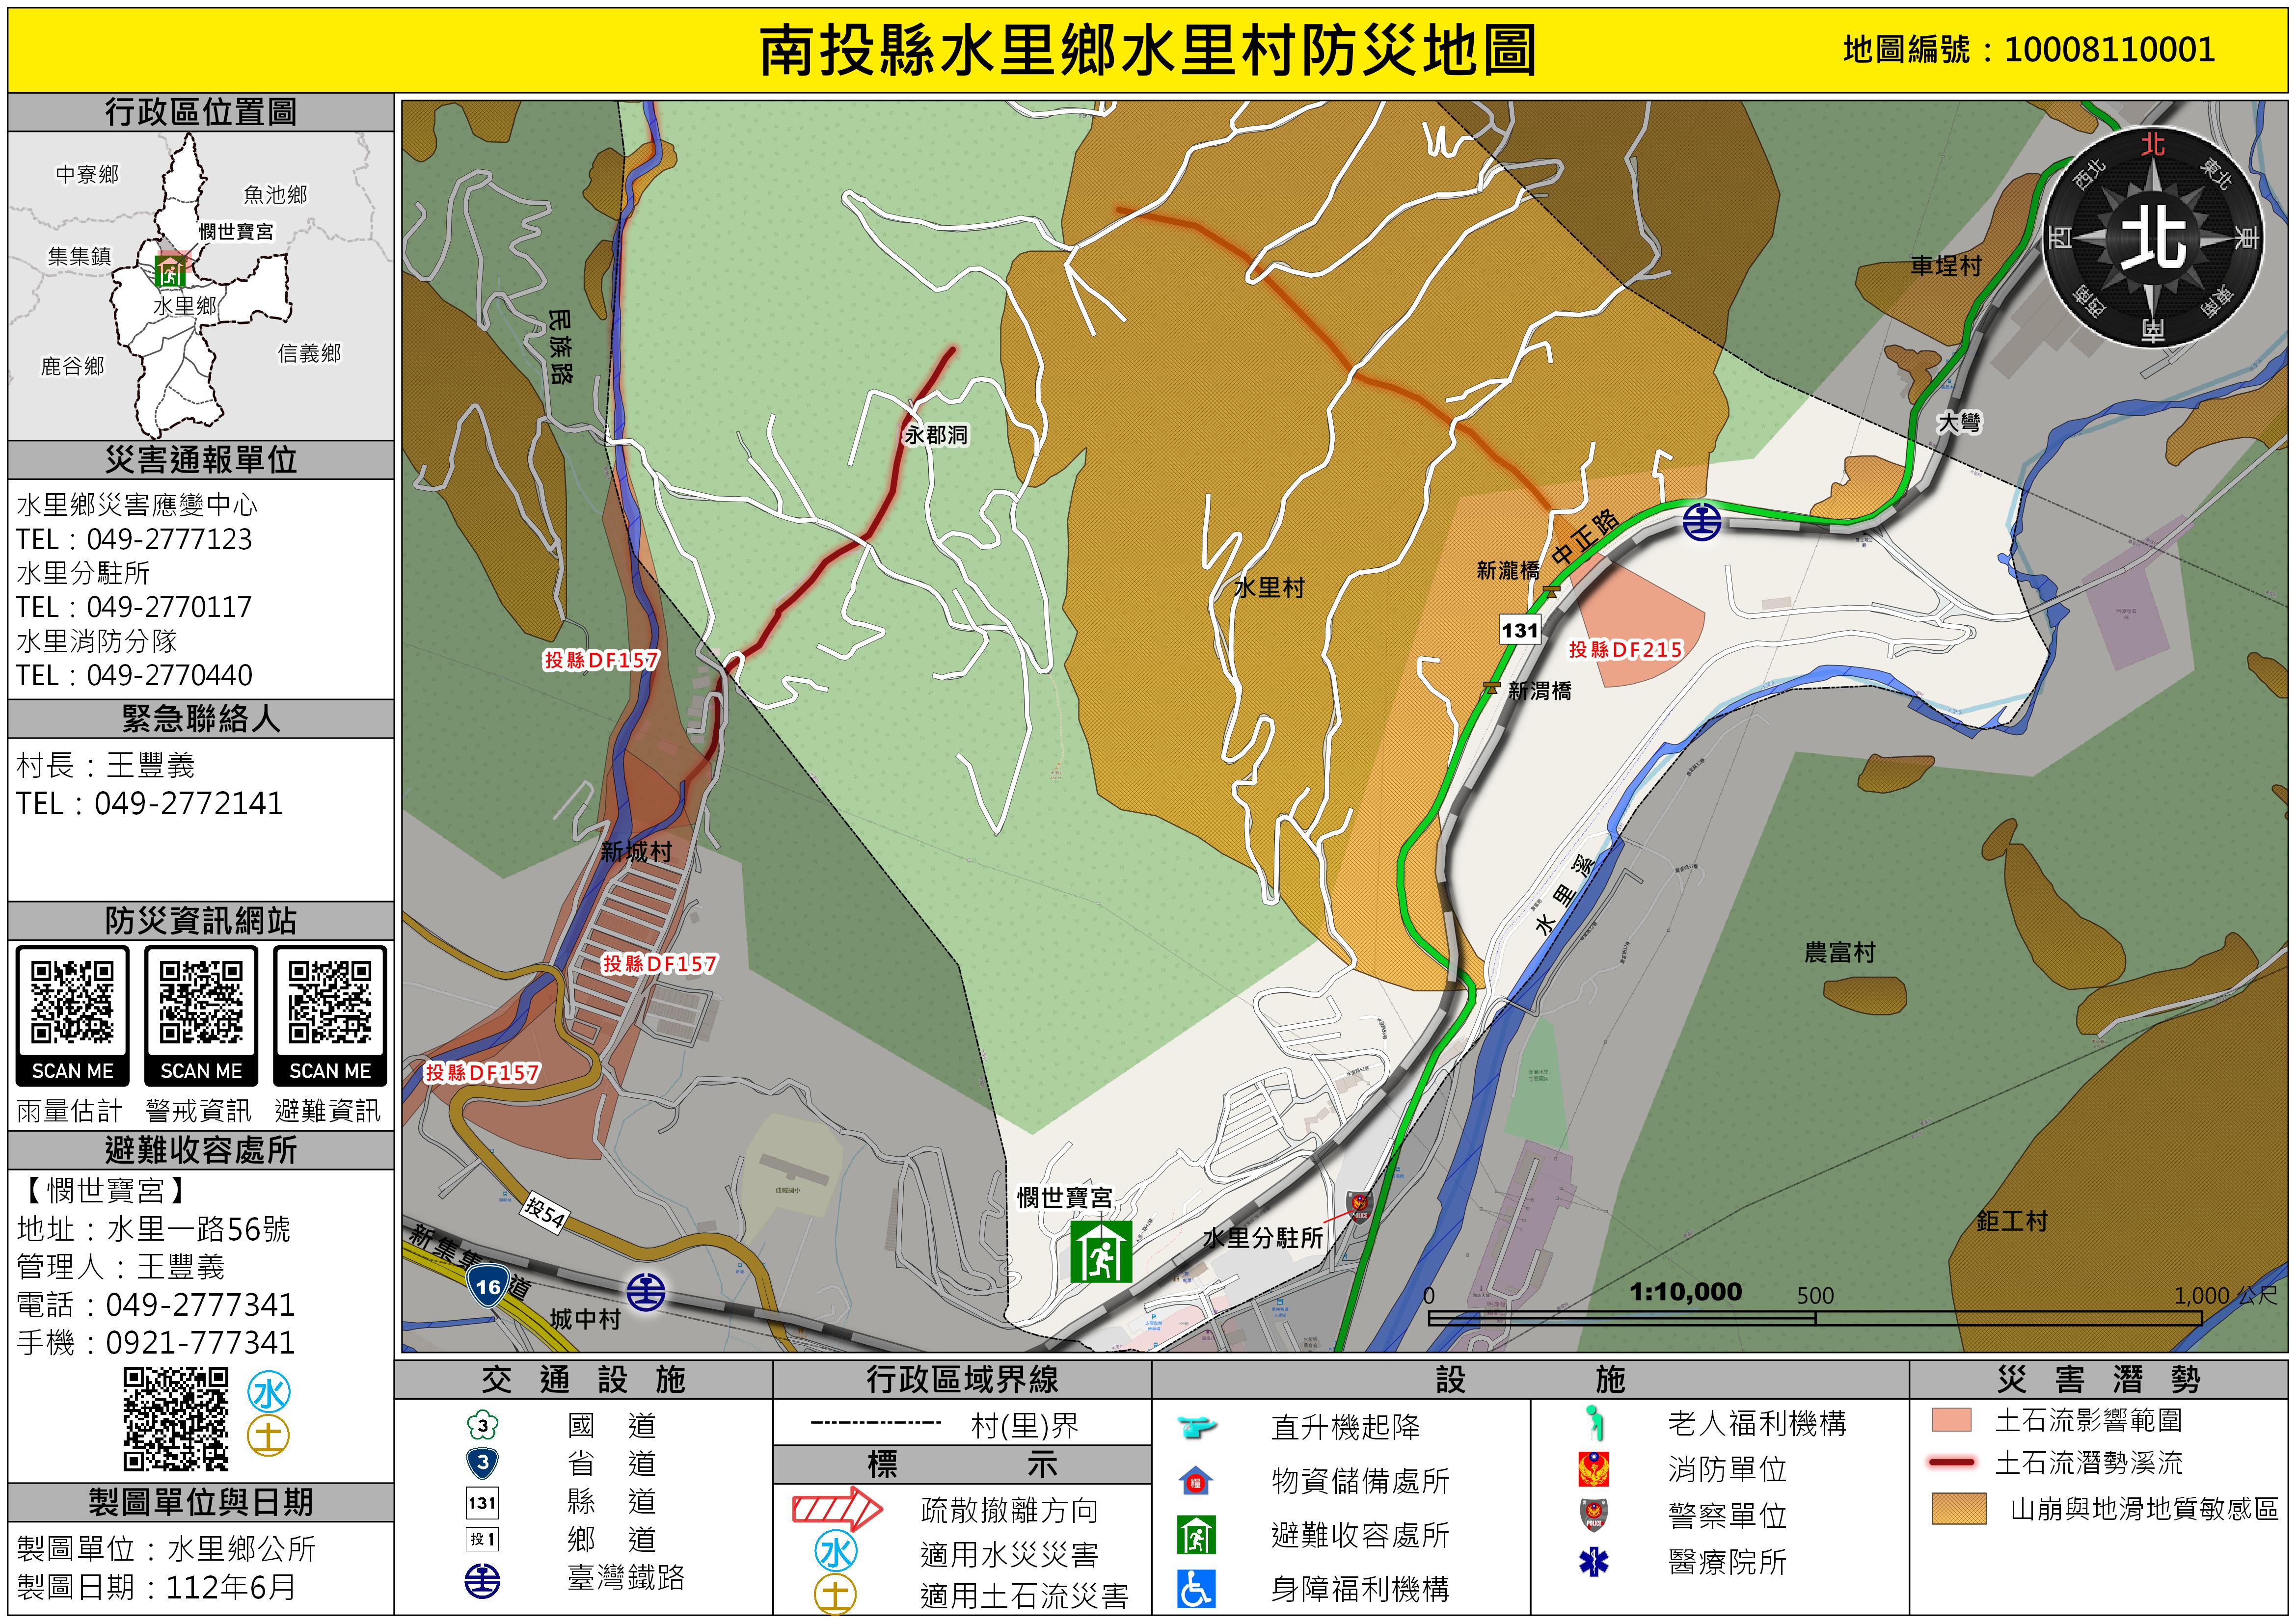Click the supplies storage house legend icon

pyautogui.click(x=1196, y=1481)
